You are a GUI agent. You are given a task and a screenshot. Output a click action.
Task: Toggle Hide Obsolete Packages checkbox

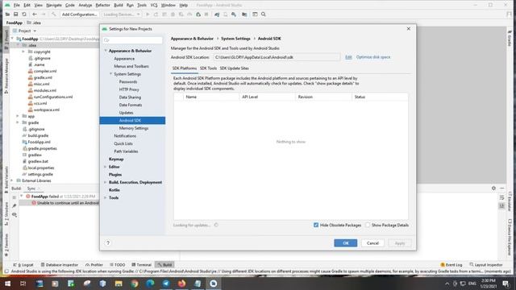tap(316, 225)
